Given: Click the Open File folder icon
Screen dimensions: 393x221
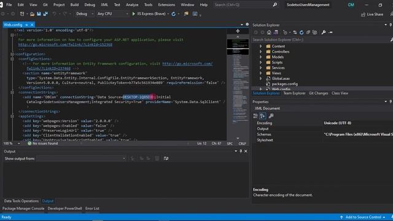Looking at the screenshot, I should pyautogui.click(x=33, y=14).
